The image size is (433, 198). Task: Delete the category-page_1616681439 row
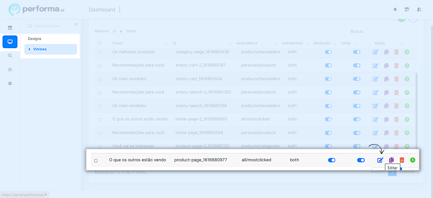[396, 52]
